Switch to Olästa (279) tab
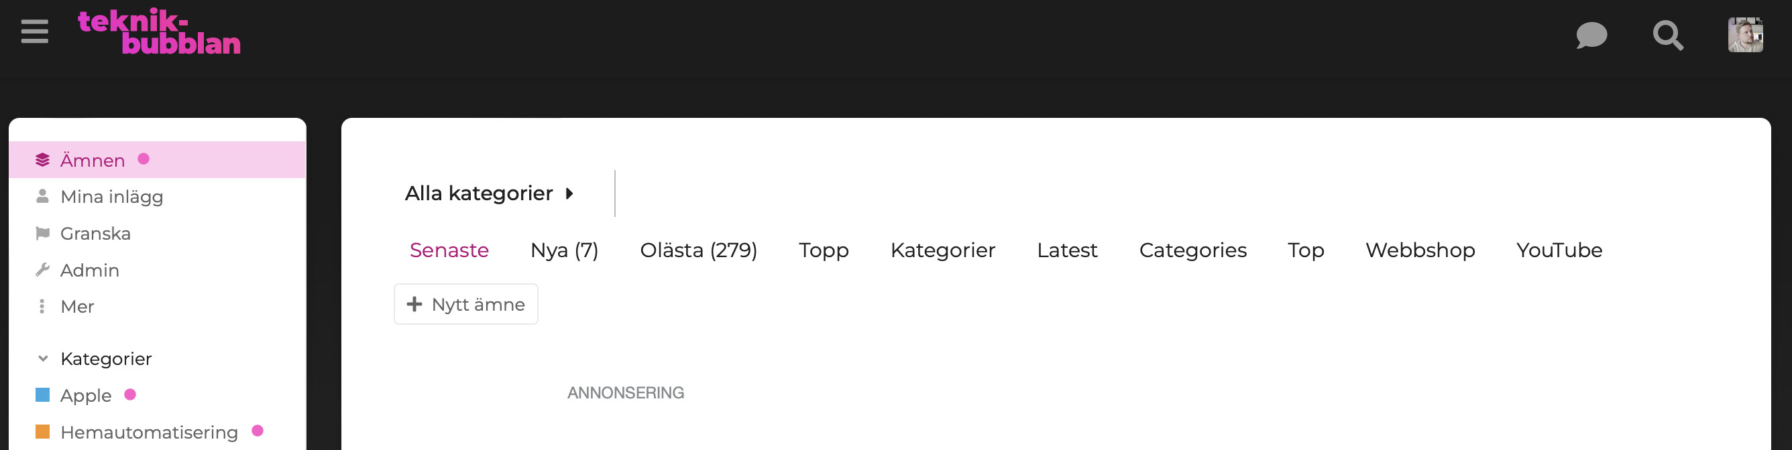The height and width of the screenshot is (450, 1792). coord(698,250)
